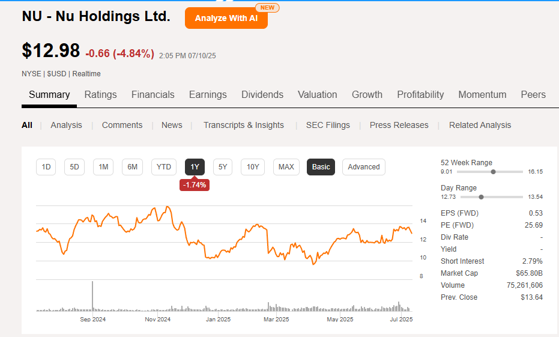
Task: Choose the 6M chart range
Action: point(132,167)
